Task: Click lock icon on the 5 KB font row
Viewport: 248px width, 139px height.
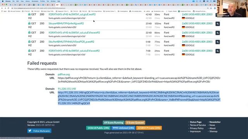Action: (x=29, y=42)
